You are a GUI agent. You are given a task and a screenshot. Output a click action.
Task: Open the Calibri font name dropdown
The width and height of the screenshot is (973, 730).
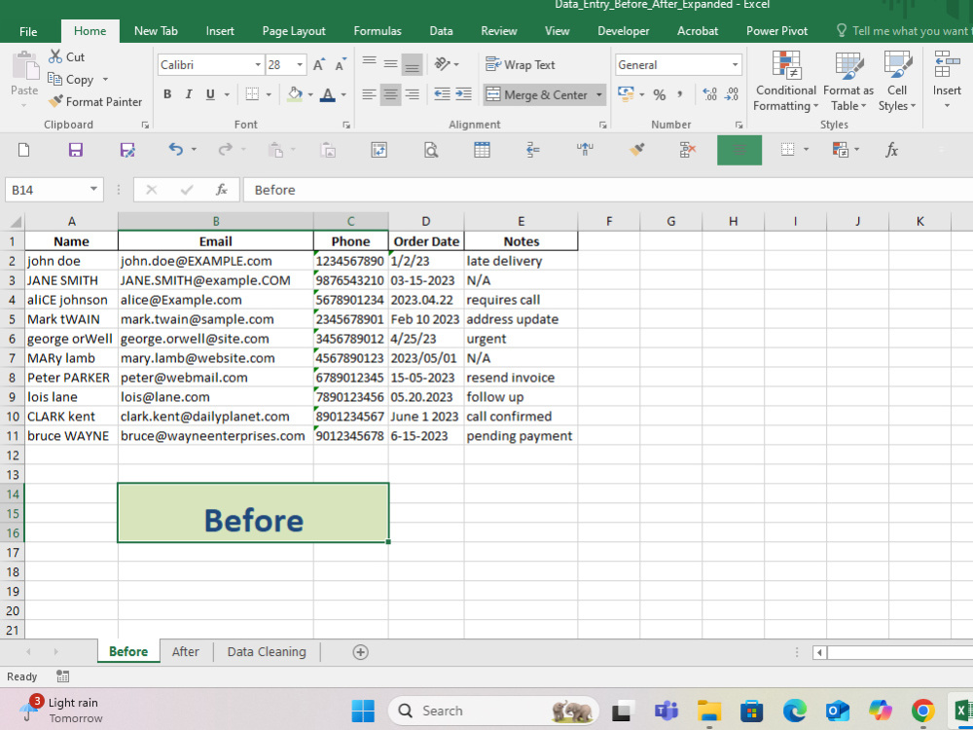(258, 64)
